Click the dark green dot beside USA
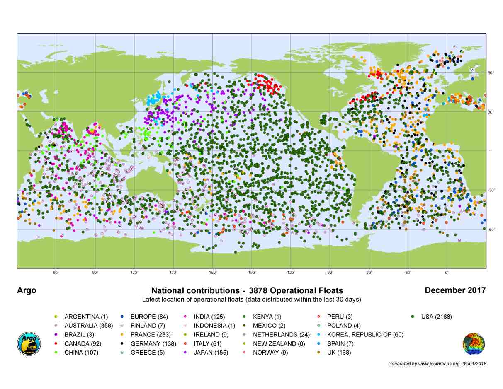 [x=413, y=317]
